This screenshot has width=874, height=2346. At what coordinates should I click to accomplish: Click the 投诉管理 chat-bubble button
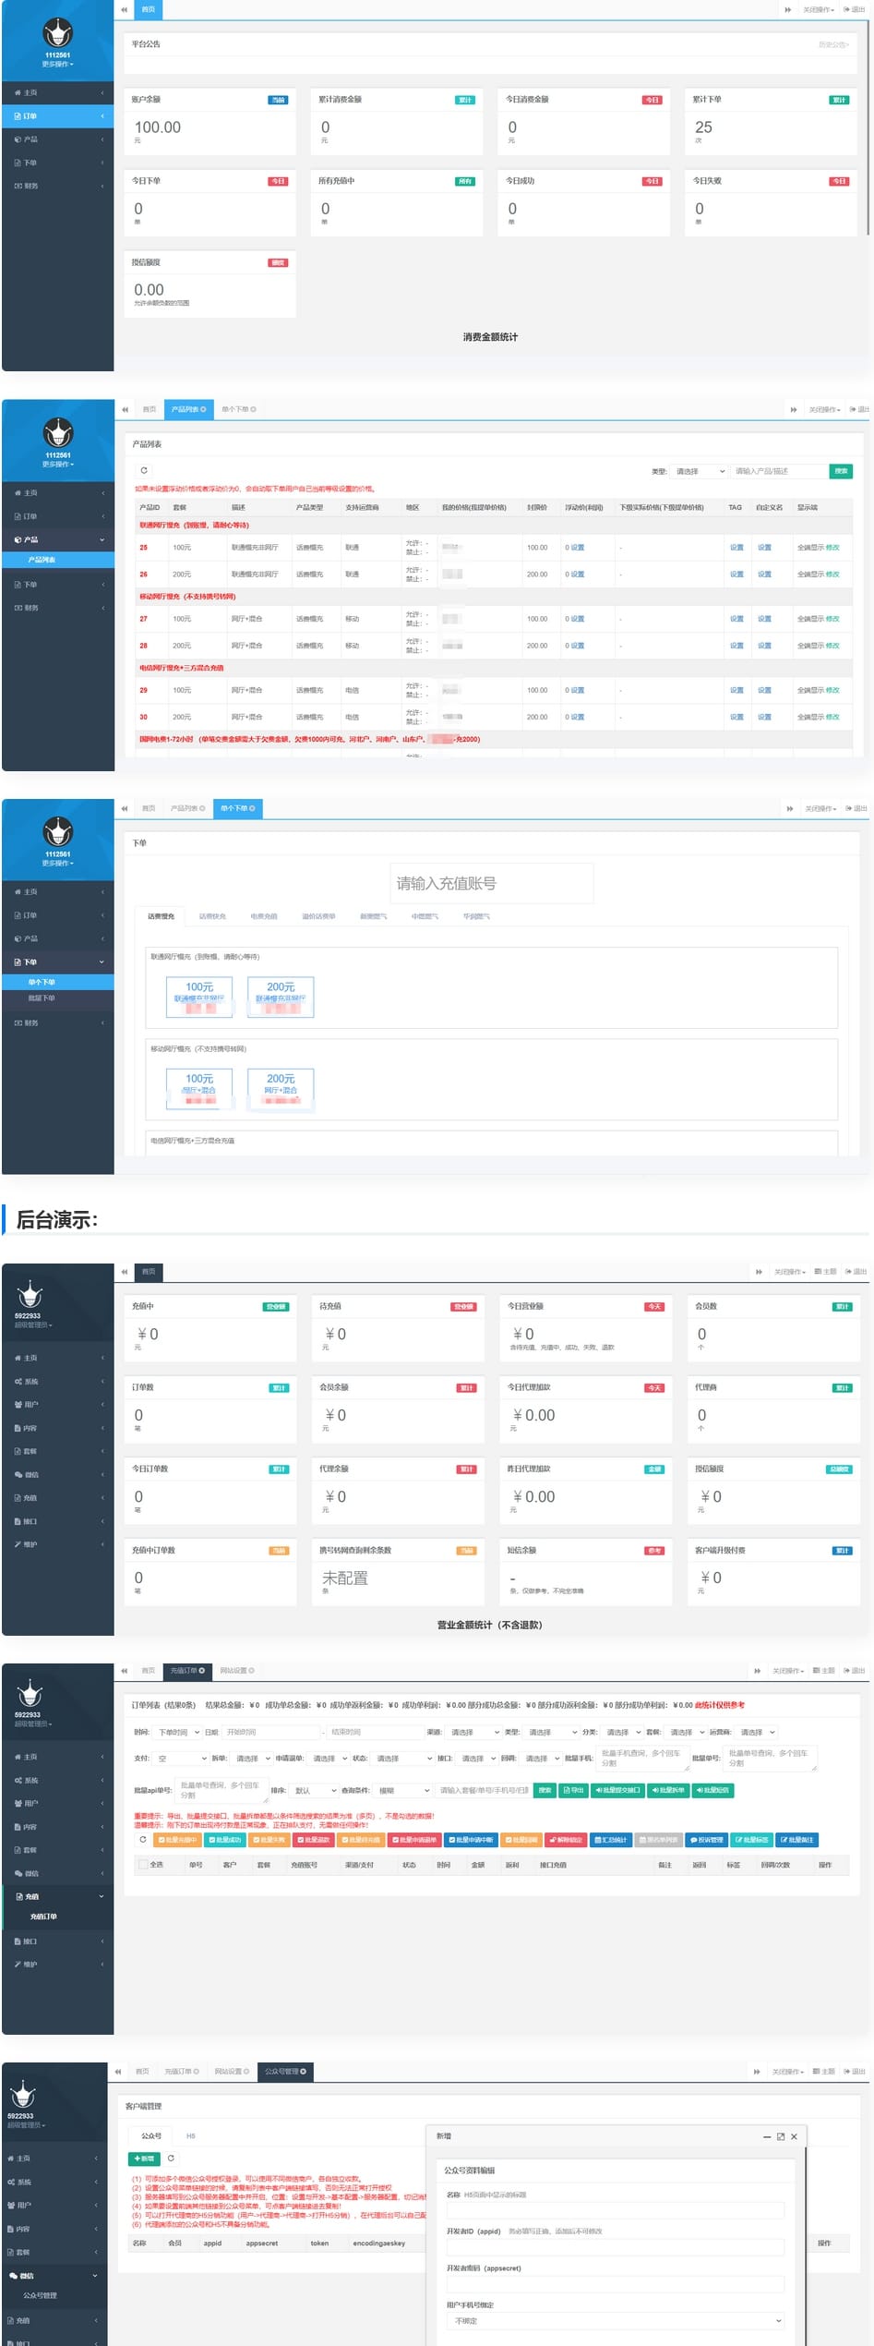pos(707,1840)
